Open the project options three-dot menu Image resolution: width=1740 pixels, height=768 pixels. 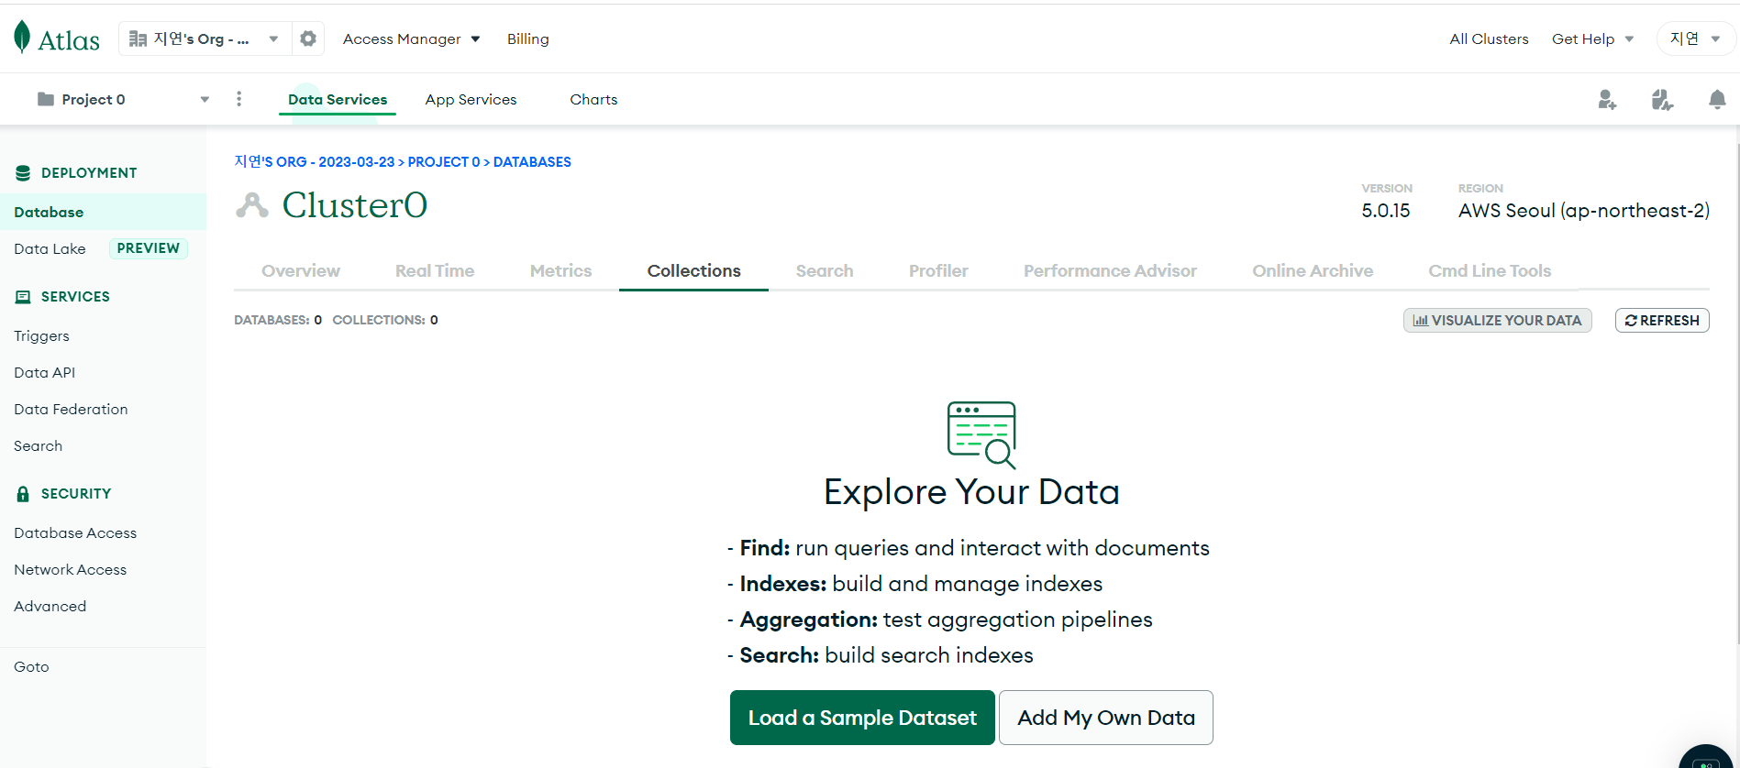239,99
